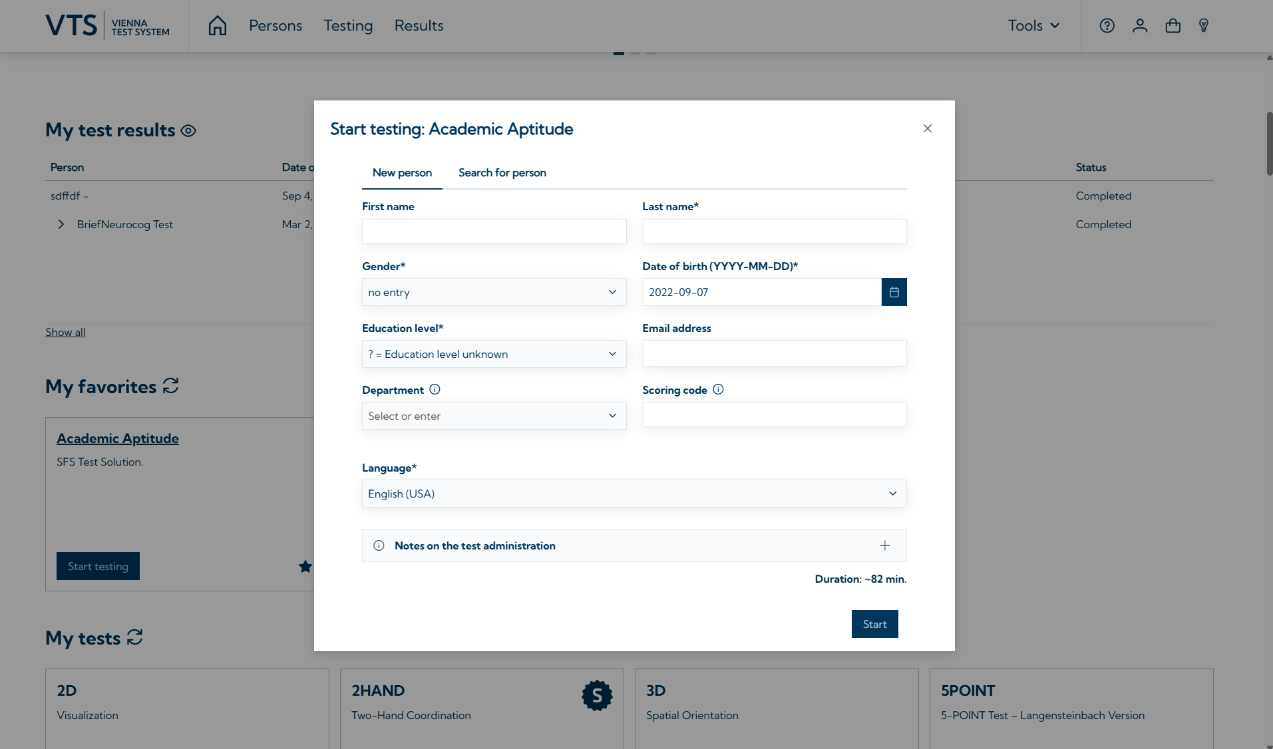The width and height of the screenshot is (1273, 749).
Task: Click the Start button in dialog
Action: tap(874, 624)
